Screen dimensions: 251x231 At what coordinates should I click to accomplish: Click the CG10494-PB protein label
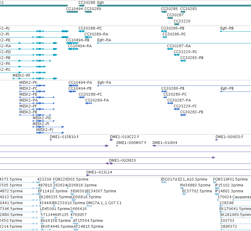(80, 89)
